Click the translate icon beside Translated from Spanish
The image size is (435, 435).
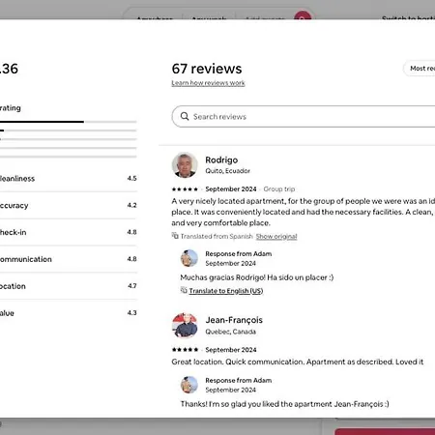[x=175, y=236]
